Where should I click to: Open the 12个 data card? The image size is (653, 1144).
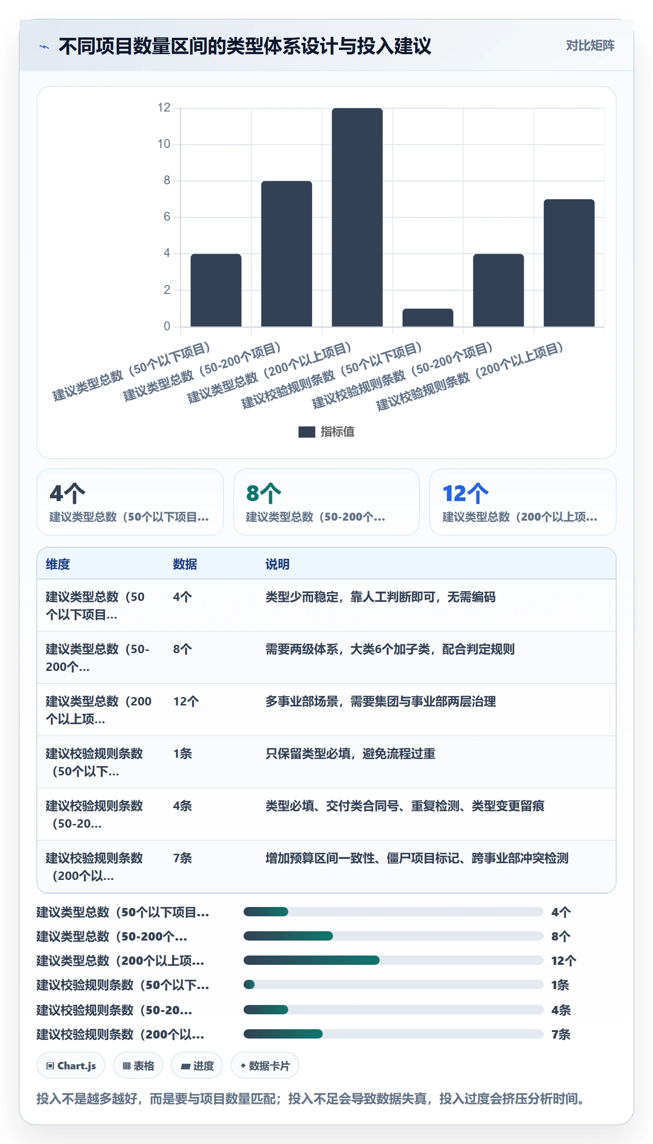[523, 502]
